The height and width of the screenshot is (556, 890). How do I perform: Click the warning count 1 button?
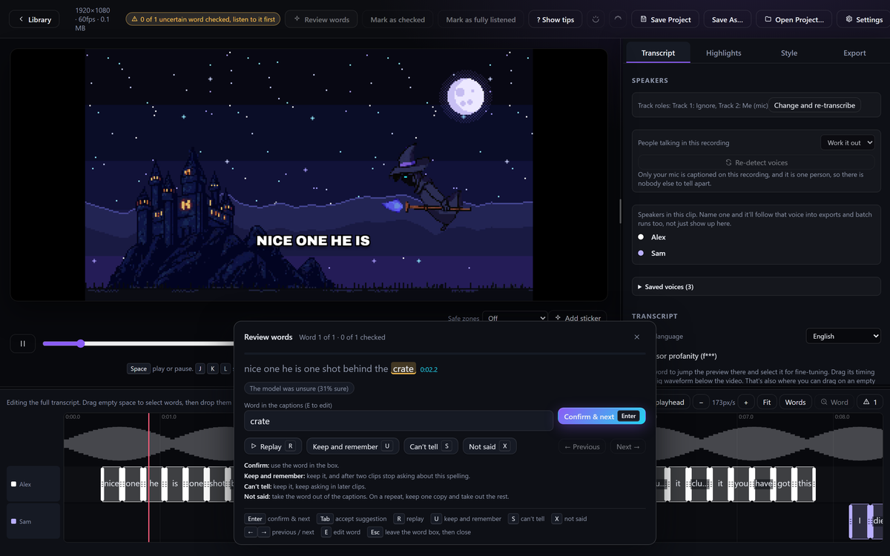[870, 402]
